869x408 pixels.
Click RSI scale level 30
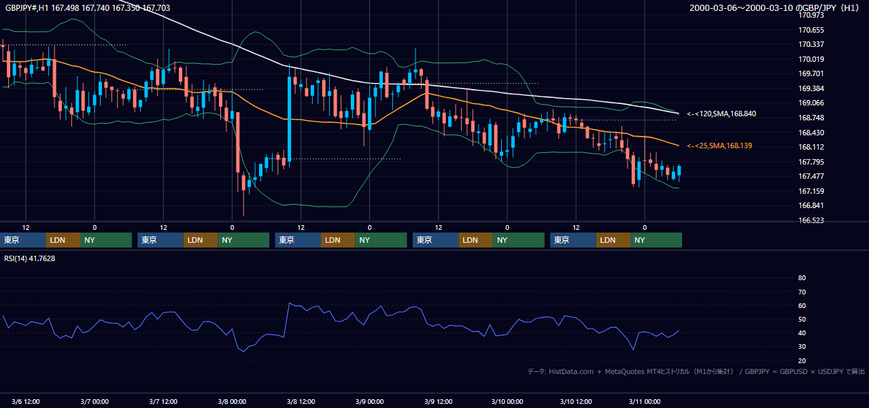[802, 347]
